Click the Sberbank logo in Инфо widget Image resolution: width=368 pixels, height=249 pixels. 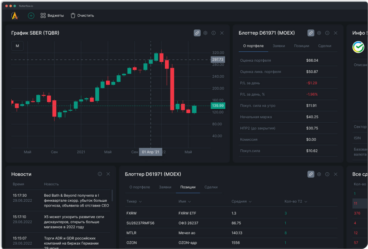[358, 47]
